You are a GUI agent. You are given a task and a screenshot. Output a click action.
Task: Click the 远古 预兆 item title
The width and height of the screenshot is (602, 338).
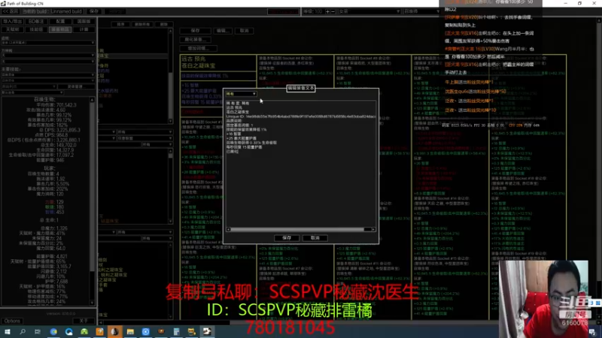(x=193, y=59)
